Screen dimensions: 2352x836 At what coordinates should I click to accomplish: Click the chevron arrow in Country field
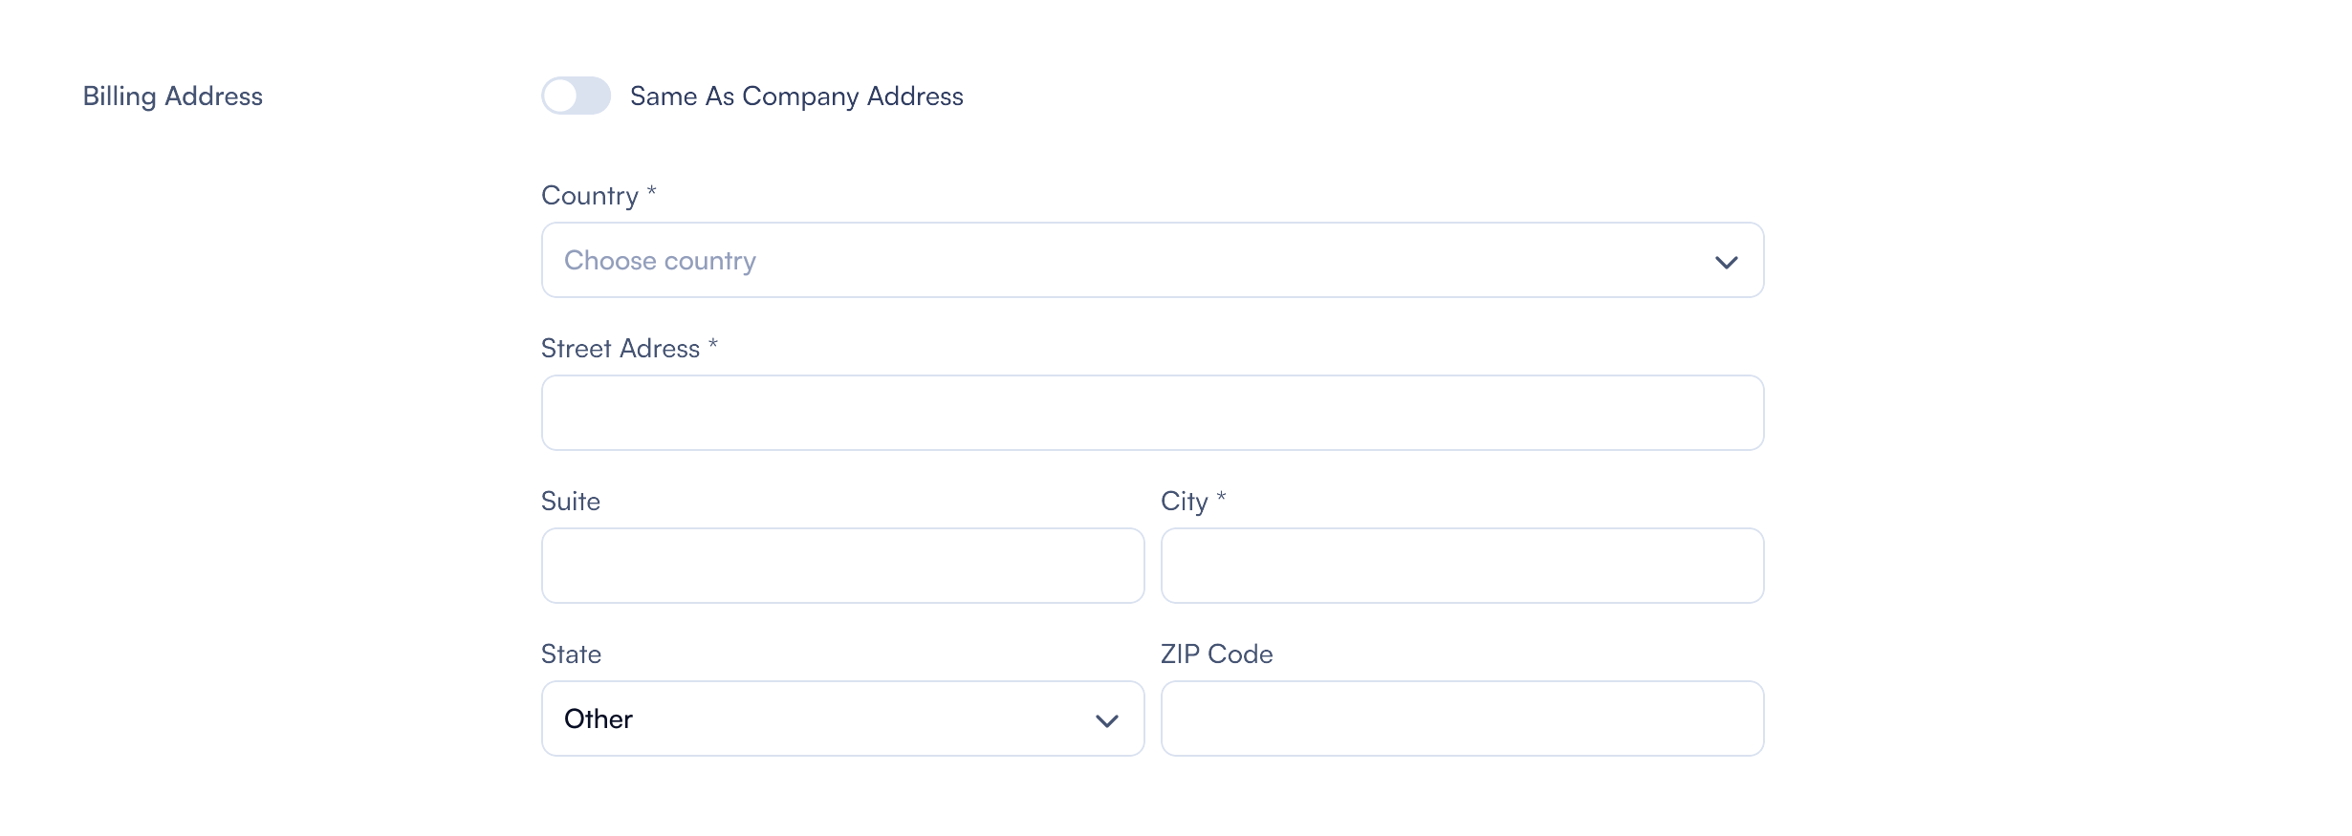[x=1726, y=262]
